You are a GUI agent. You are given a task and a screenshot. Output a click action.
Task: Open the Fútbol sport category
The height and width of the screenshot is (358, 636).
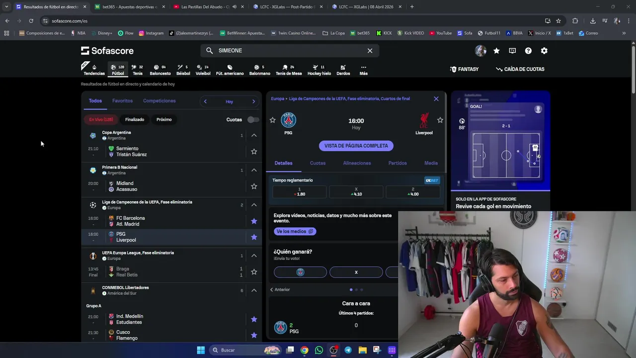pos(118,70)
